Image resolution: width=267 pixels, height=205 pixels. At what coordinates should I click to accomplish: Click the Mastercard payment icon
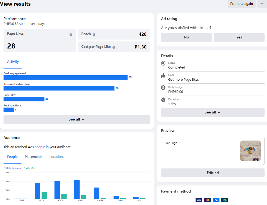(x=208, y=200)
